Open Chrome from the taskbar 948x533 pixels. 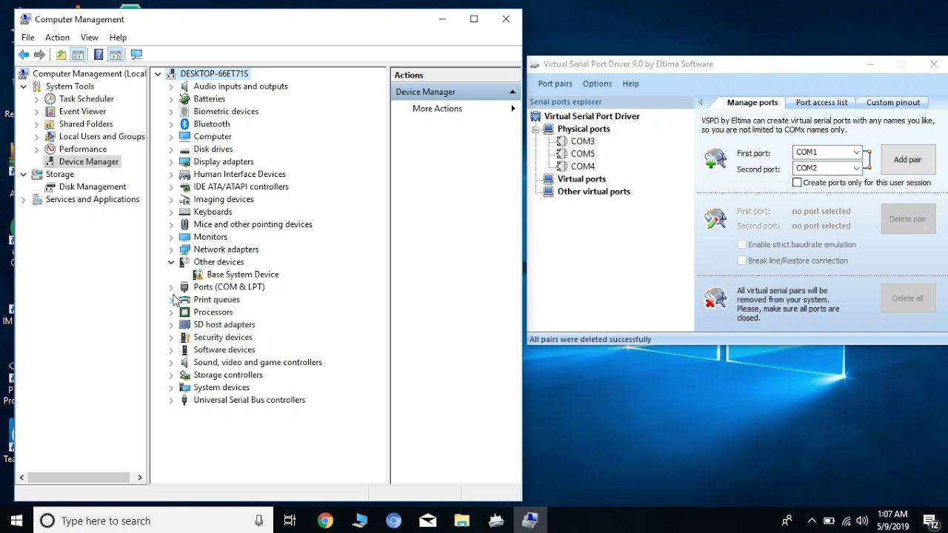(325, 520)
